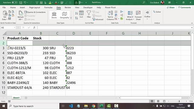Expand the Data Types gallery
Viewport: 194px width, 109px height.
point(71,18)
